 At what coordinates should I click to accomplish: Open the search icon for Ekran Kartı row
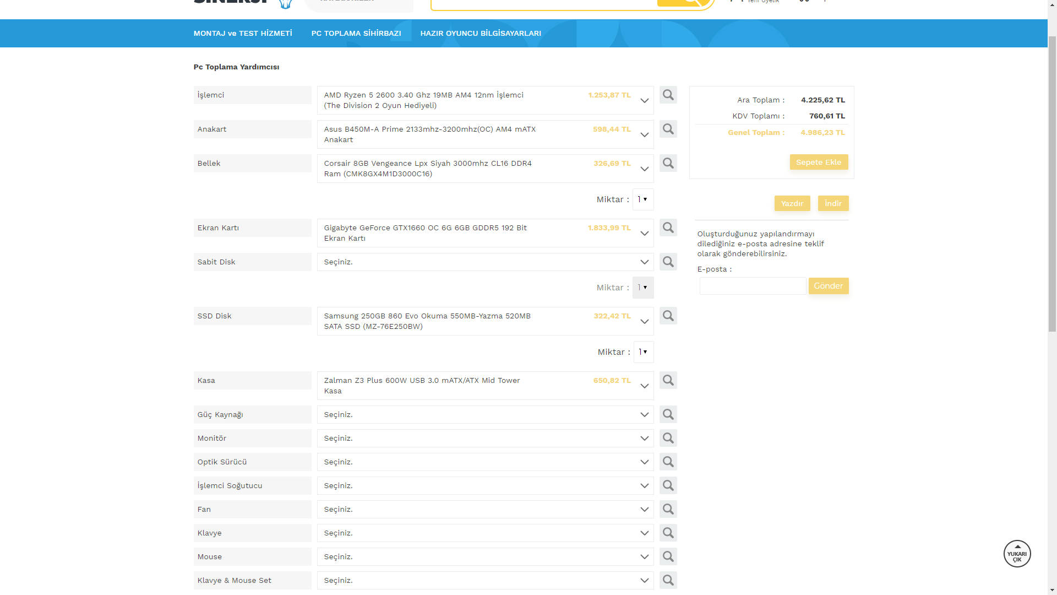[668, 228]
